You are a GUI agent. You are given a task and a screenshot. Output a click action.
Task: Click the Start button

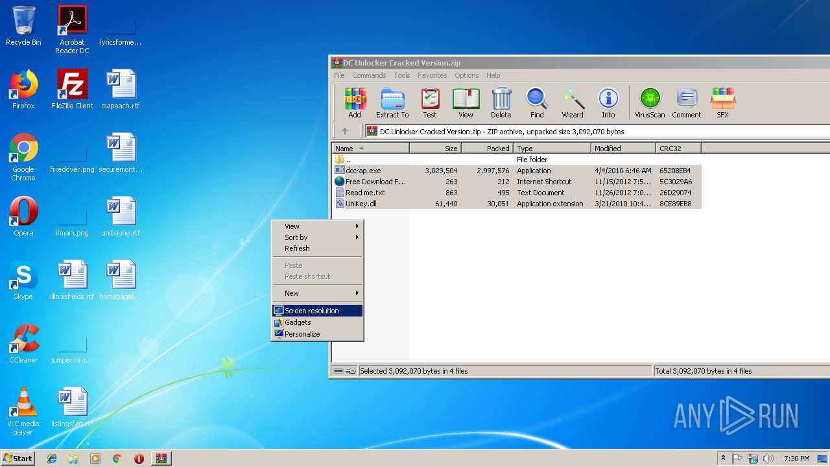click(18, 459)
